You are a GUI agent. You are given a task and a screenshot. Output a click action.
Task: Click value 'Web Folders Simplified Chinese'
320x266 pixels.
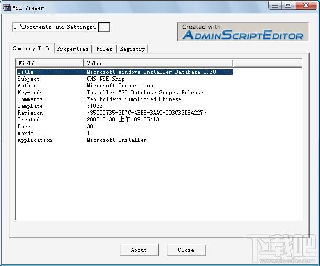[x=134, y=99]
